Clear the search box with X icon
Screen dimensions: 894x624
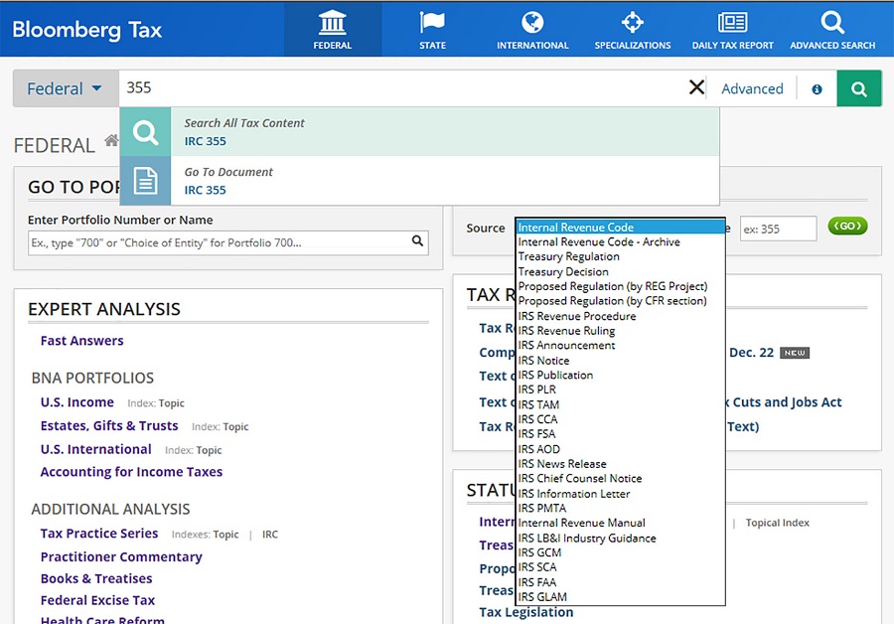click(696, 88)
